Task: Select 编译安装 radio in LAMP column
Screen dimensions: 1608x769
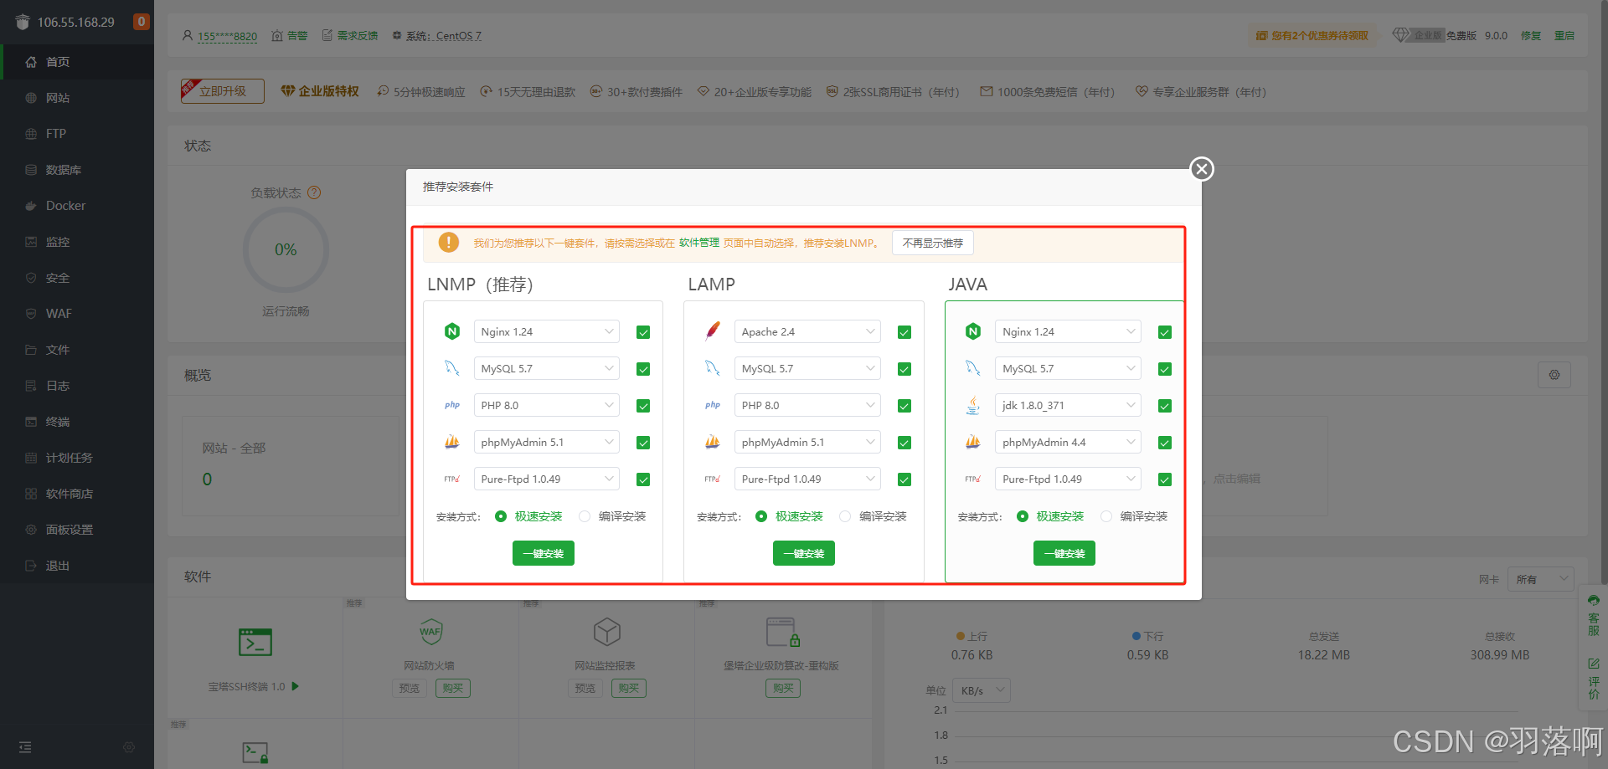Action: (845, 516)
